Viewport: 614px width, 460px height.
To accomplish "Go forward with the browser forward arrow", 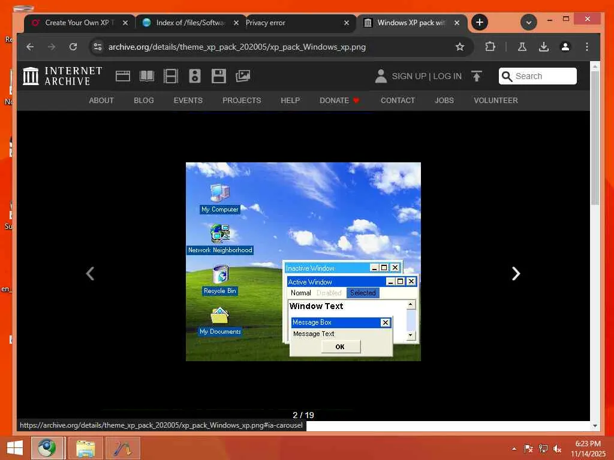I will (52, 47).
